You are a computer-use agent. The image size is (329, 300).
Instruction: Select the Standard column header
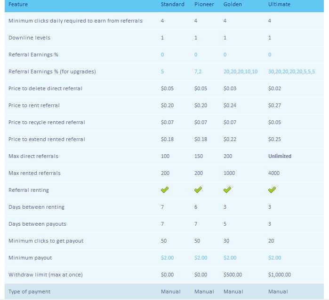click(172, 4)
